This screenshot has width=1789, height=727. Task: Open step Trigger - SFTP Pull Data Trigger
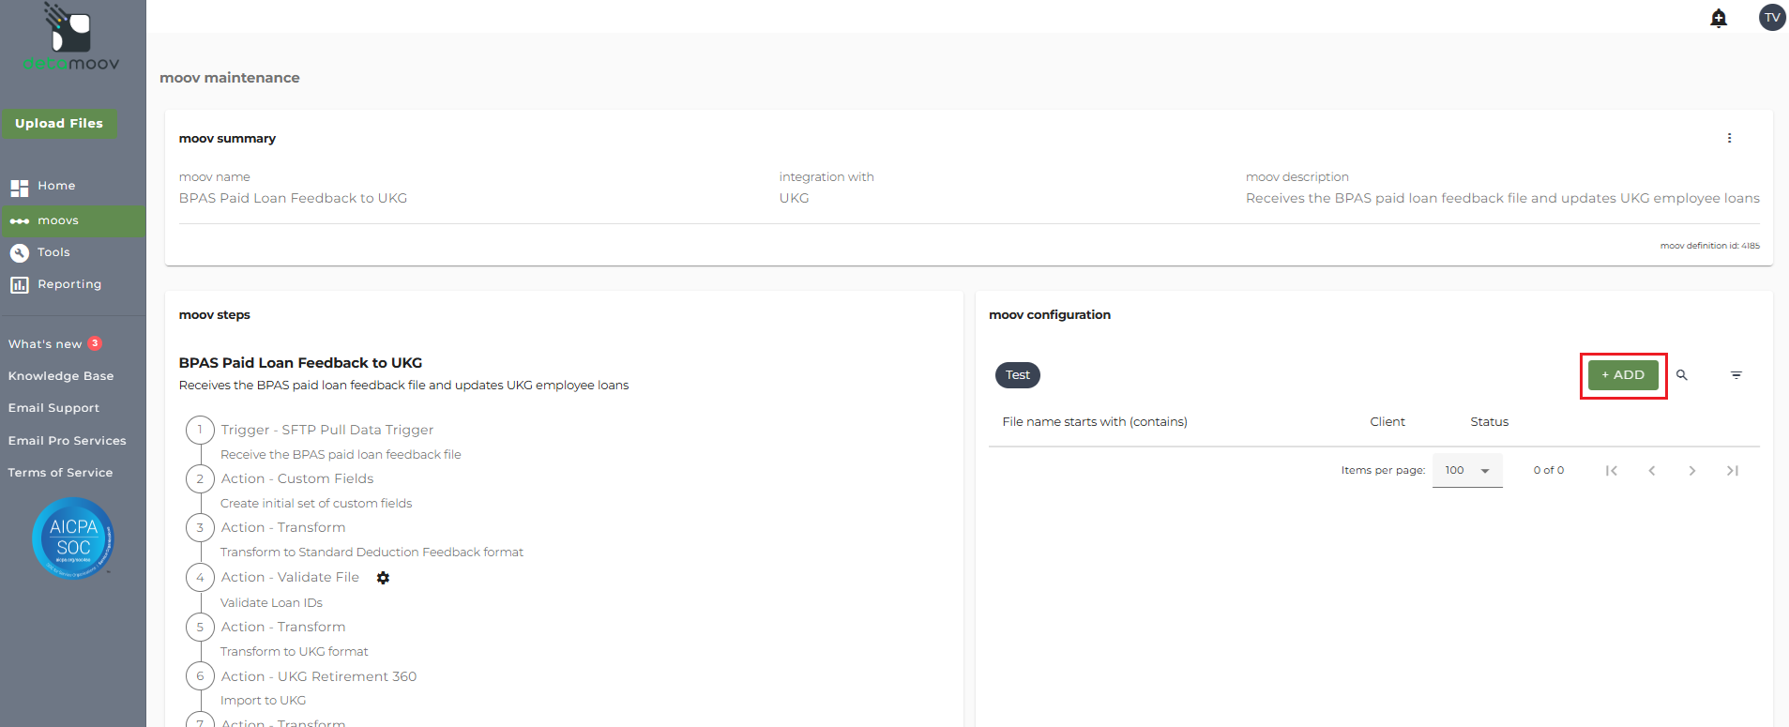(327, 430)
